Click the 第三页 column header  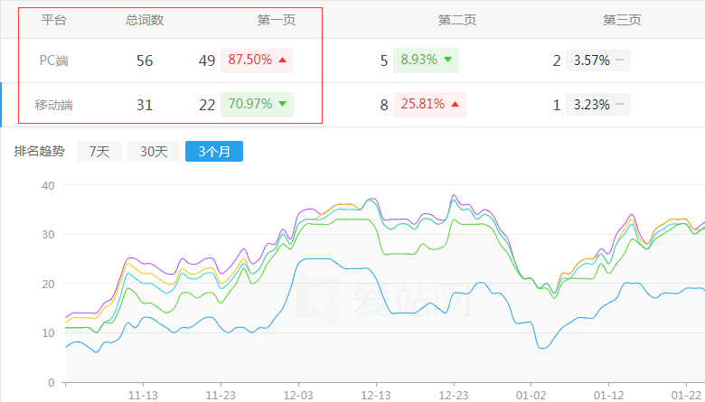click(x=622, y=20)
